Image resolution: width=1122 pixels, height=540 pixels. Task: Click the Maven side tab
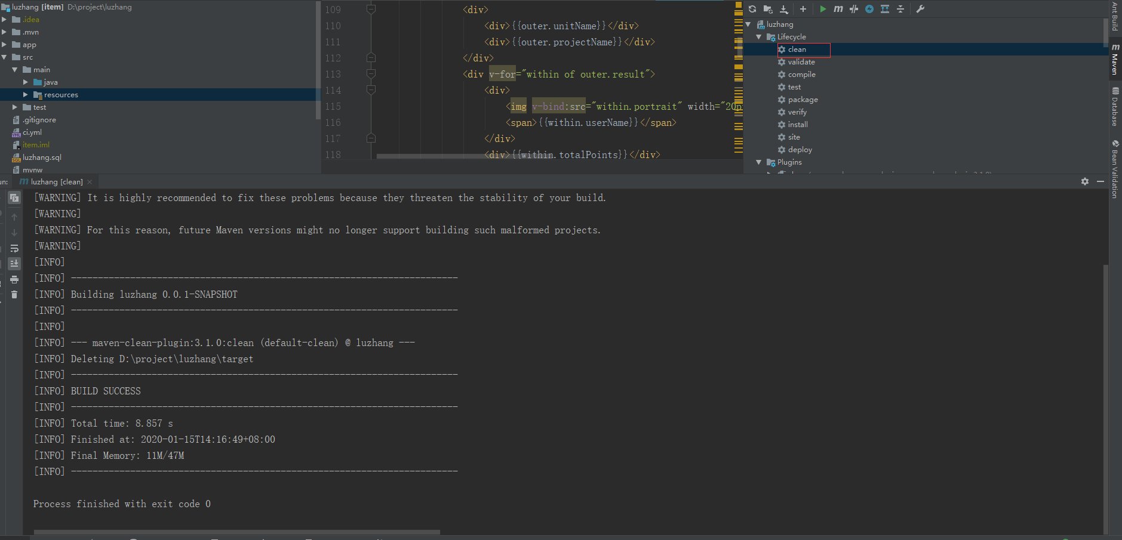pyautogui.click(x=1115, y=60)
